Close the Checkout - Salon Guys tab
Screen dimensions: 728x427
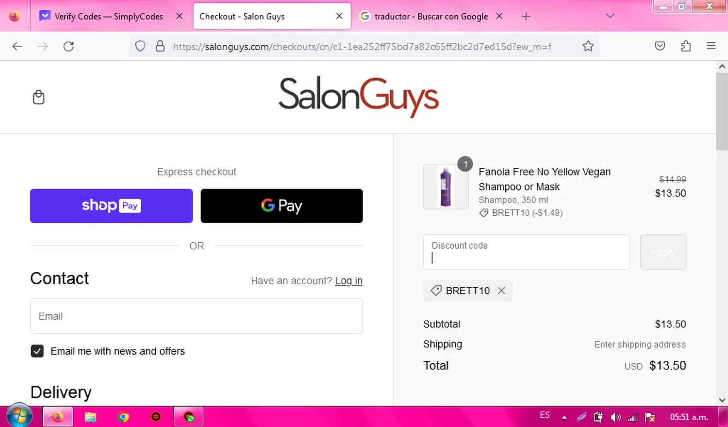point(339,16)
